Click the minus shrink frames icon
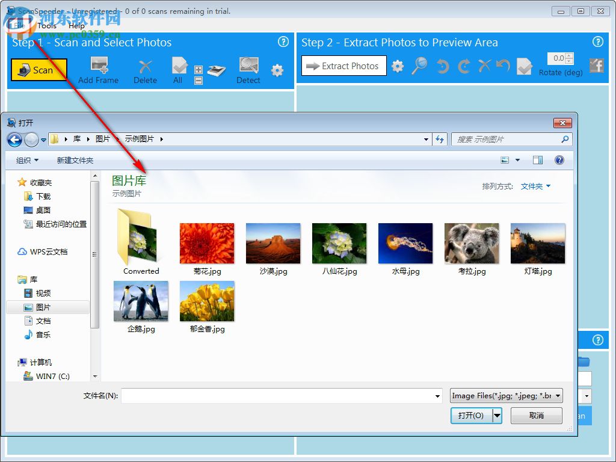 [x=199, y=81]
